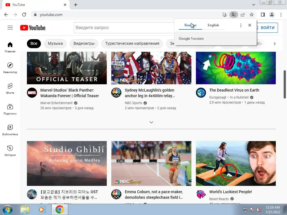
Task: Click Chrome in the taskbar
Action: [x=60, y=209]
